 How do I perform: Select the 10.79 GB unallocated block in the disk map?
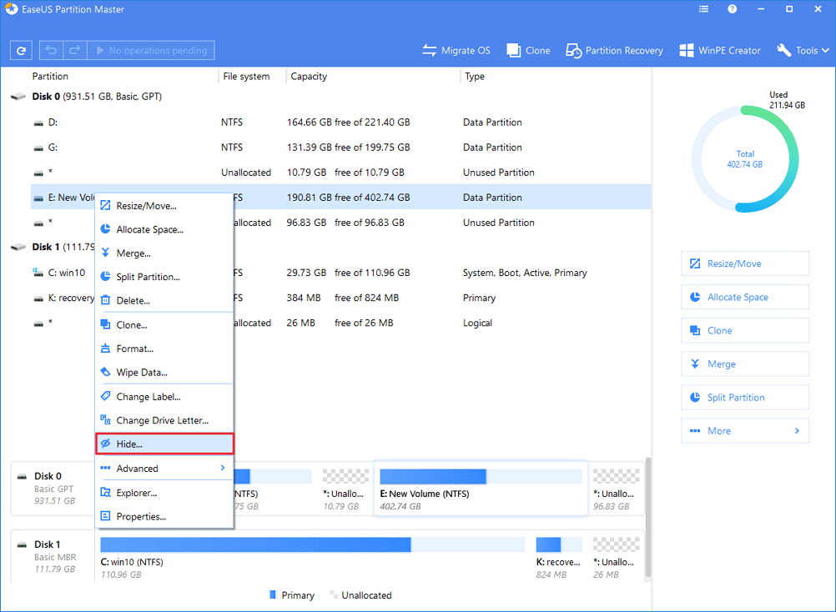(x=345, y=489)
